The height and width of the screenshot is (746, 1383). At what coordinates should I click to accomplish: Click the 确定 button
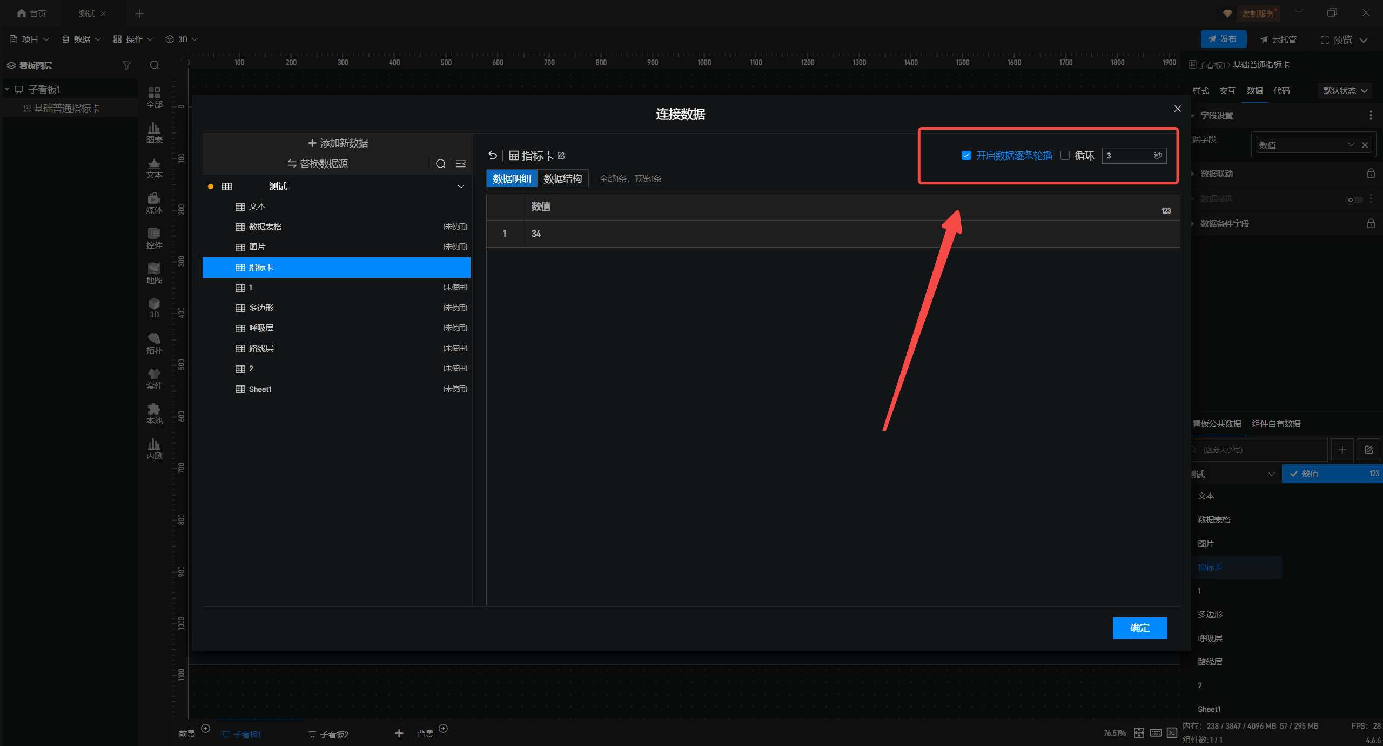tap(1139, 628)
